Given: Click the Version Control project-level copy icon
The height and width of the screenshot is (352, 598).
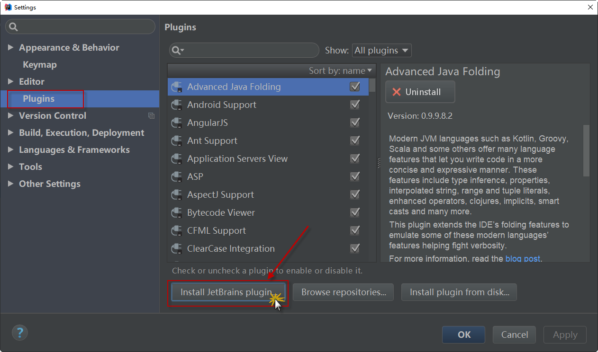Looking at the screenshot, I should tap(151, 116).
